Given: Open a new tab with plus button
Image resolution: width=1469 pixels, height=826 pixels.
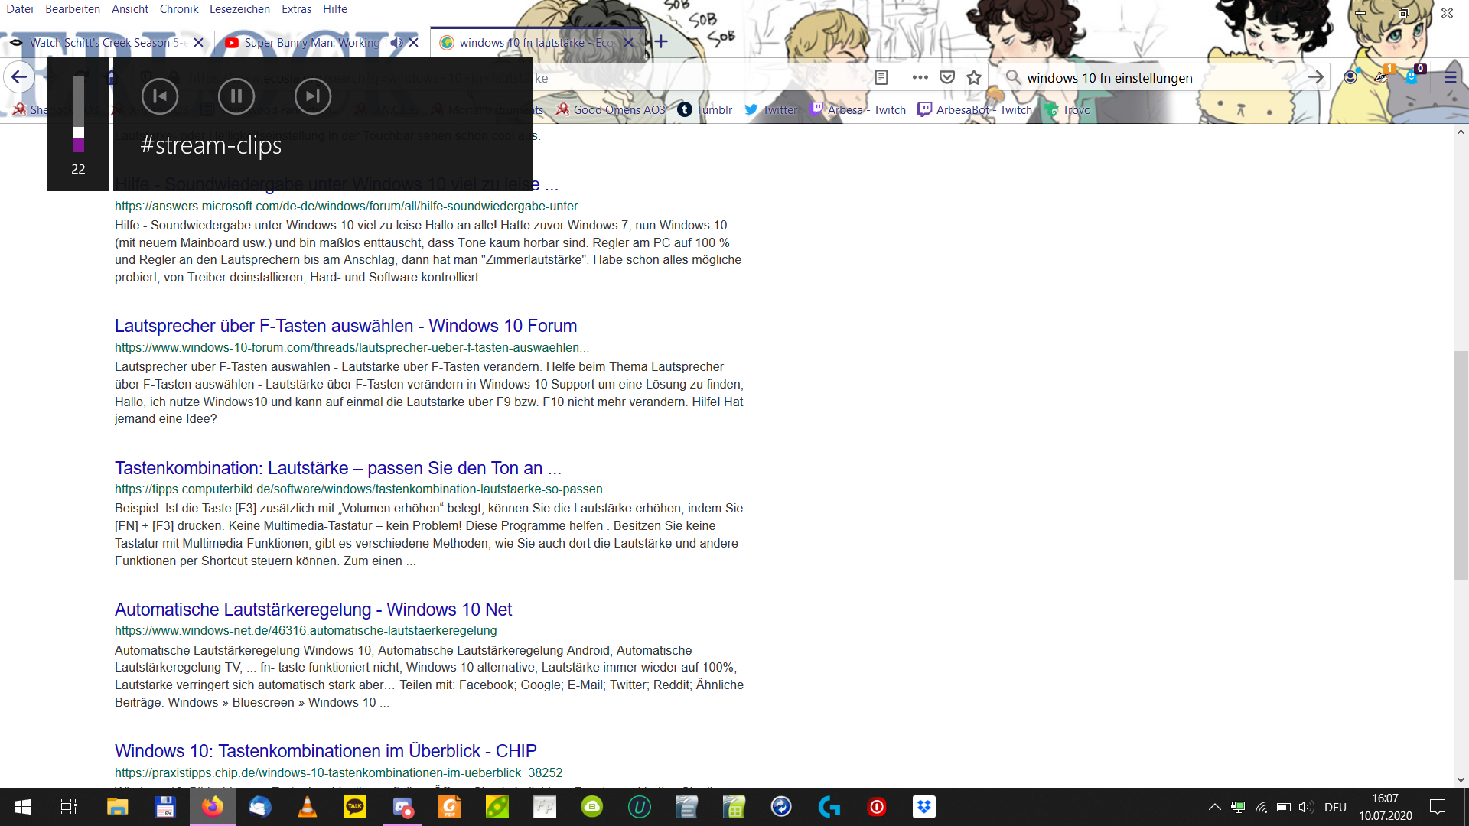Looking at the screenshot, I should tap(661, 42).
